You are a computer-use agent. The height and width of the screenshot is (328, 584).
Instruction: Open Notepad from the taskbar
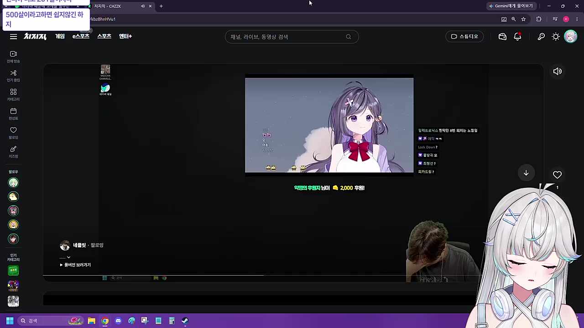coord(158,321)
